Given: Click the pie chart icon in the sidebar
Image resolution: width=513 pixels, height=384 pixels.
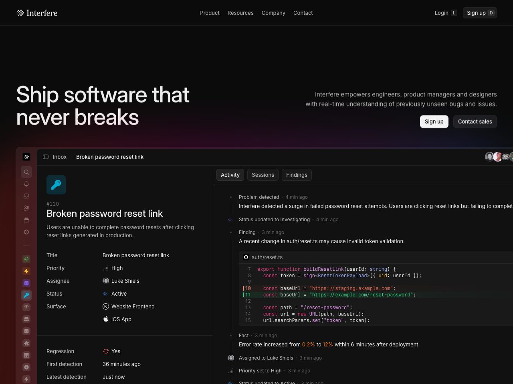Looking at the screenshot, I should 26,232.
